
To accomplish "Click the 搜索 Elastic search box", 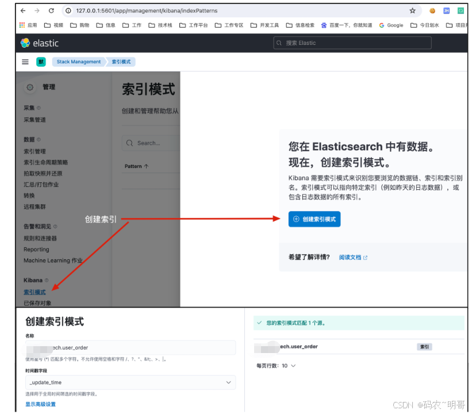I will click(x=352, y=43).
